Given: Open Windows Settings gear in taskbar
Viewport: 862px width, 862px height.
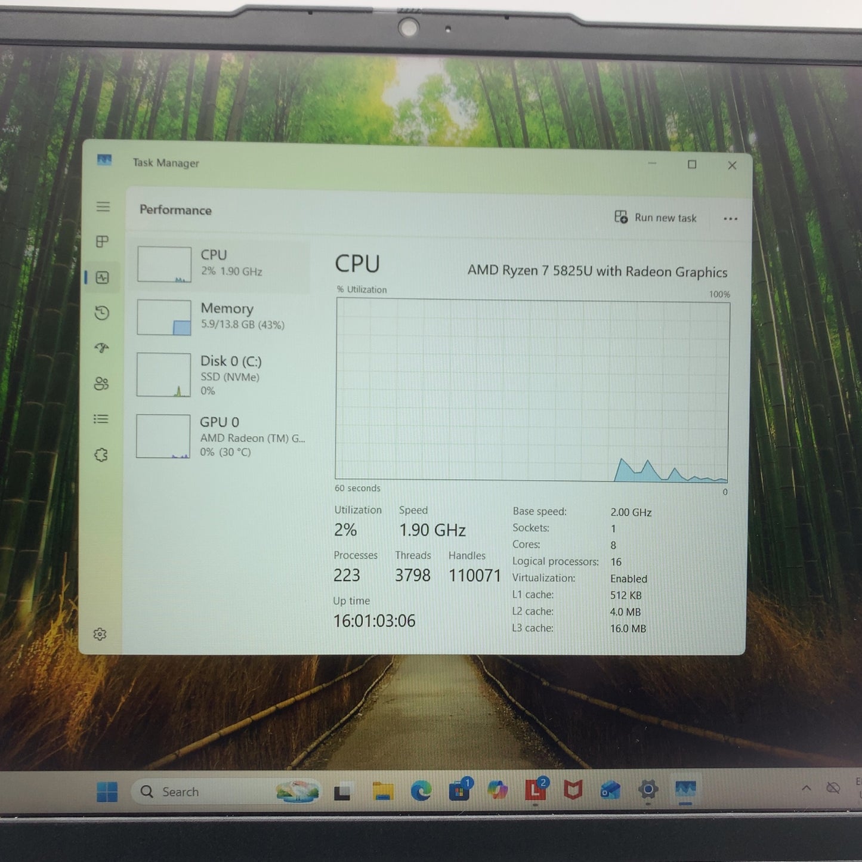Looking at the screenshot, I should coord(648,790).
